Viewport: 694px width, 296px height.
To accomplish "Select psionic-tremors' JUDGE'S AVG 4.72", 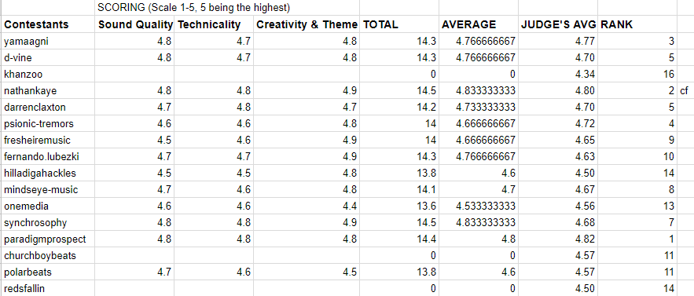I will point(558,124).
